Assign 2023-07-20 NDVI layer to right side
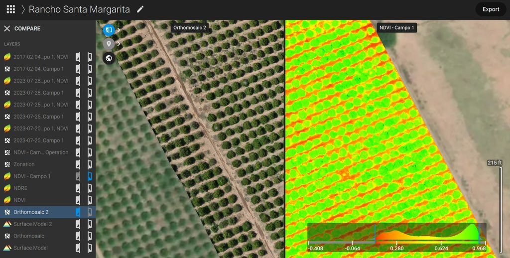The height and width of the screenshot is (258, 510). 90,129
